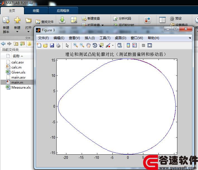Switch to 应用程序 tab in MATLAB

63,11
